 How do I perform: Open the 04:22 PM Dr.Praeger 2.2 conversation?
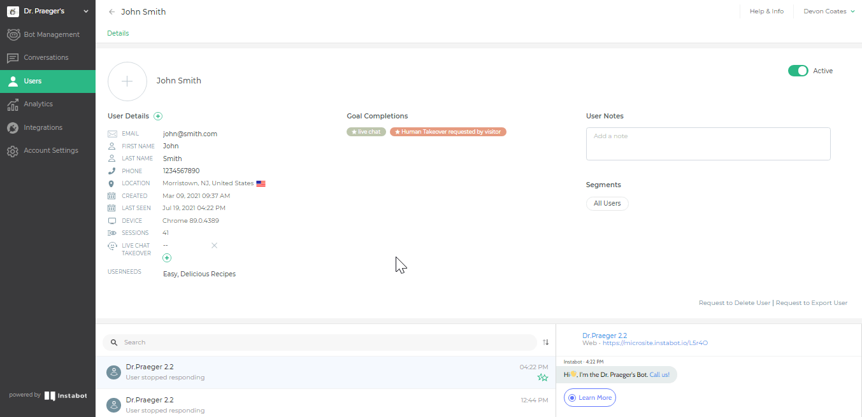coord(326,372)
